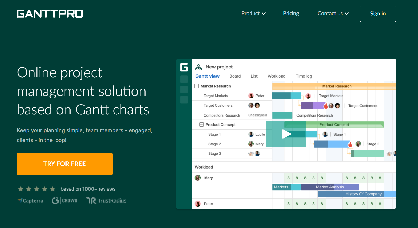Open the Pricing page
This screenshot has width=418, height=228.
(291, 13)
